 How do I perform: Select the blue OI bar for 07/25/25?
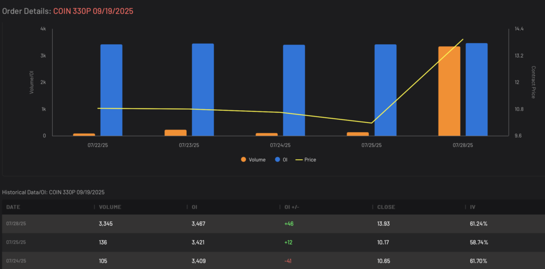(385, 90)
